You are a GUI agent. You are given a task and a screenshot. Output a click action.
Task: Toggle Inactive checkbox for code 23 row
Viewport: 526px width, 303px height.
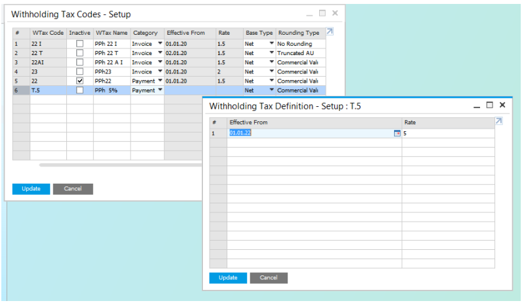(79, 71)
